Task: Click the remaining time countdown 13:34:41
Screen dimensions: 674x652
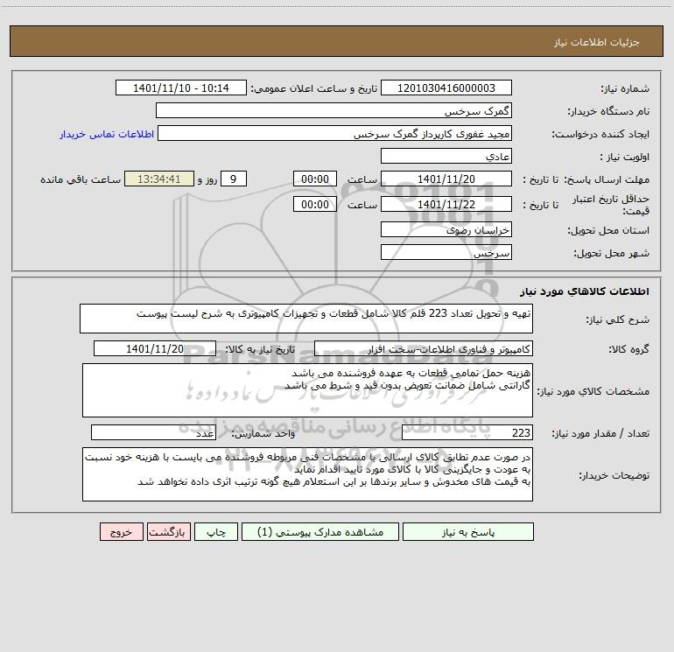Action: tap(159, 179)
